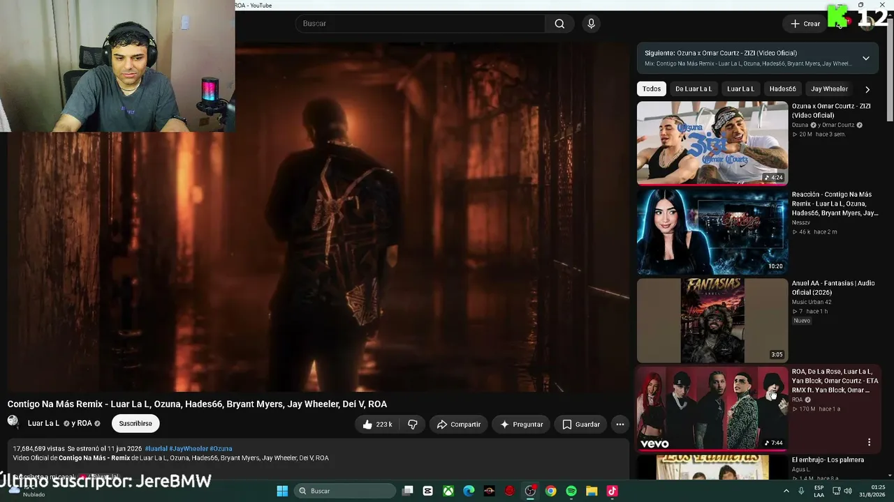Open Task View on the taskbar
The image size is (894, 502).
[x=408, y=491]
